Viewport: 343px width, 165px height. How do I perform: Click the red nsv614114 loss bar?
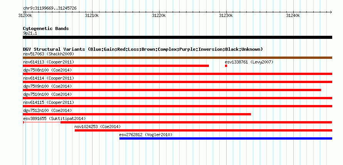tap(177, 82)
